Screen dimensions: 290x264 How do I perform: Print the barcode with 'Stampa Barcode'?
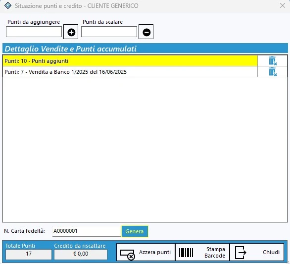coord(202,252)
